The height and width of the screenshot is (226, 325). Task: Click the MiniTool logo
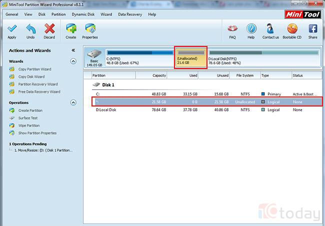[x=303, y=14]
